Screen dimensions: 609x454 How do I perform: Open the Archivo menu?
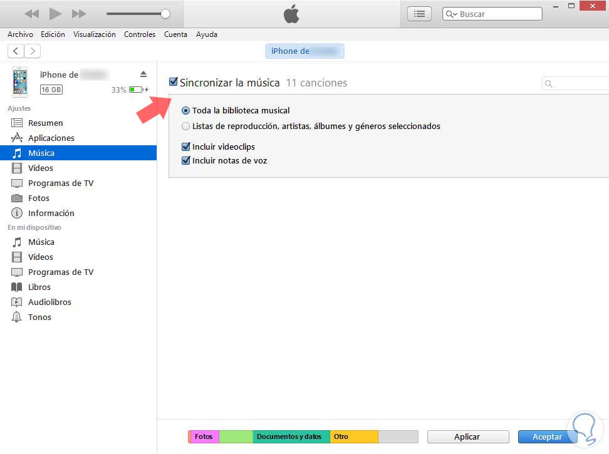[x=20, y=34]
